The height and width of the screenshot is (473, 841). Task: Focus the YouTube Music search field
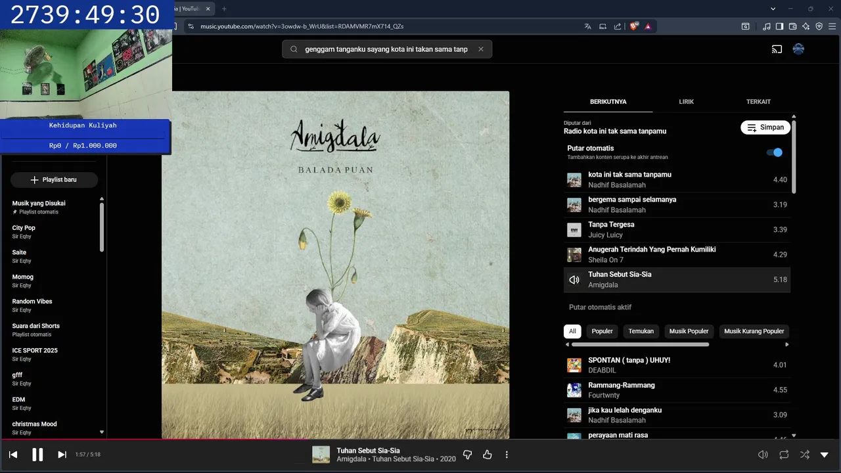pos(387,49)
